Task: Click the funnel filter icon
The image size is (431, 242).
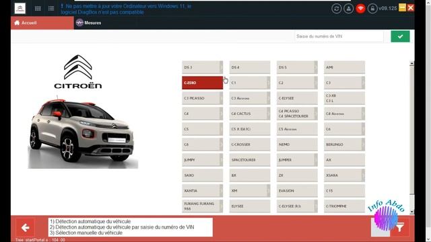Action: (400, 227)
